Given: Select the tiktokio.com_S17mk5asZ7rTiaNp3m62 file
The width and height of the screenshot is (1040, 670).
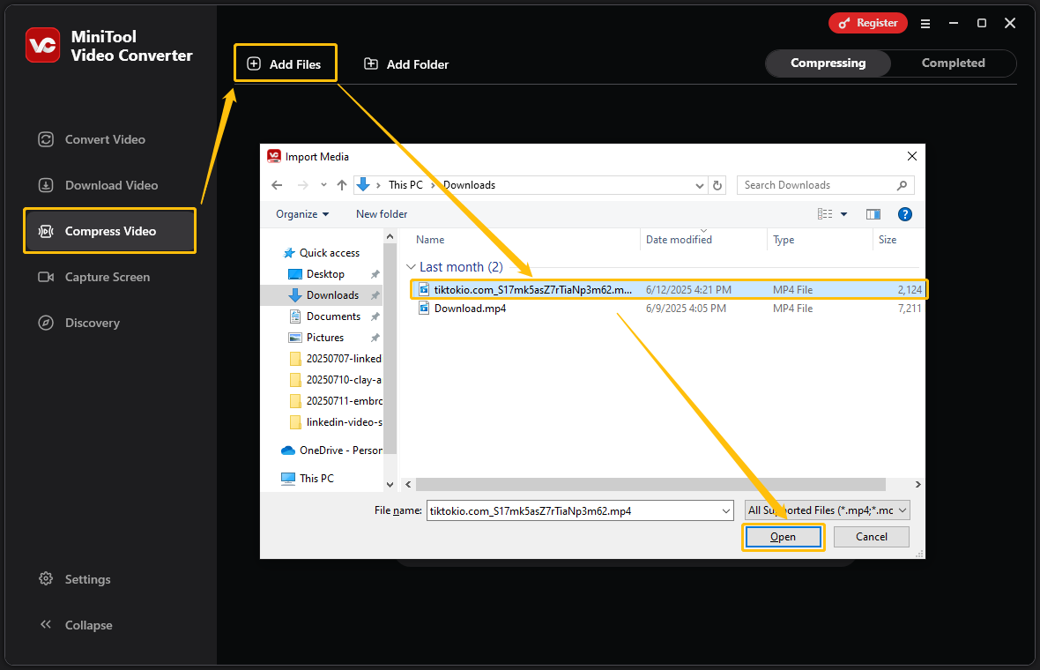Looking at the screenshot, I should click(669, 289).
